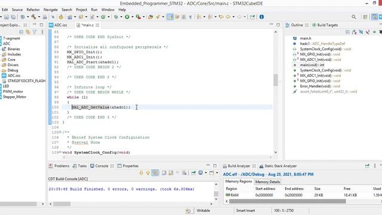Click the green Run button

tap(127, 17)
